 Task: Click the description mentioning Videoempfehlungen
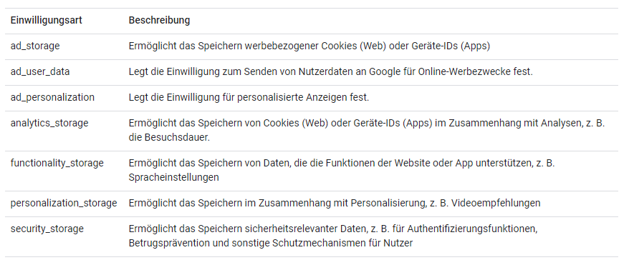[335, 203]
